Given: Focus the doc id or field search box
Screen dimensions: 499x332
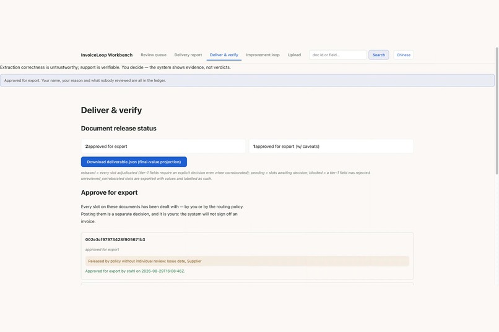Looking at the screenshot, I should (337, 55).
